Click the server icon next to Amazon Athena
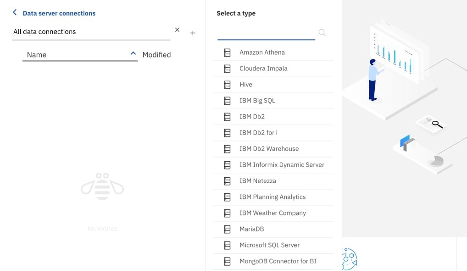This screenshot has width=467, height=271. (227, 52)
